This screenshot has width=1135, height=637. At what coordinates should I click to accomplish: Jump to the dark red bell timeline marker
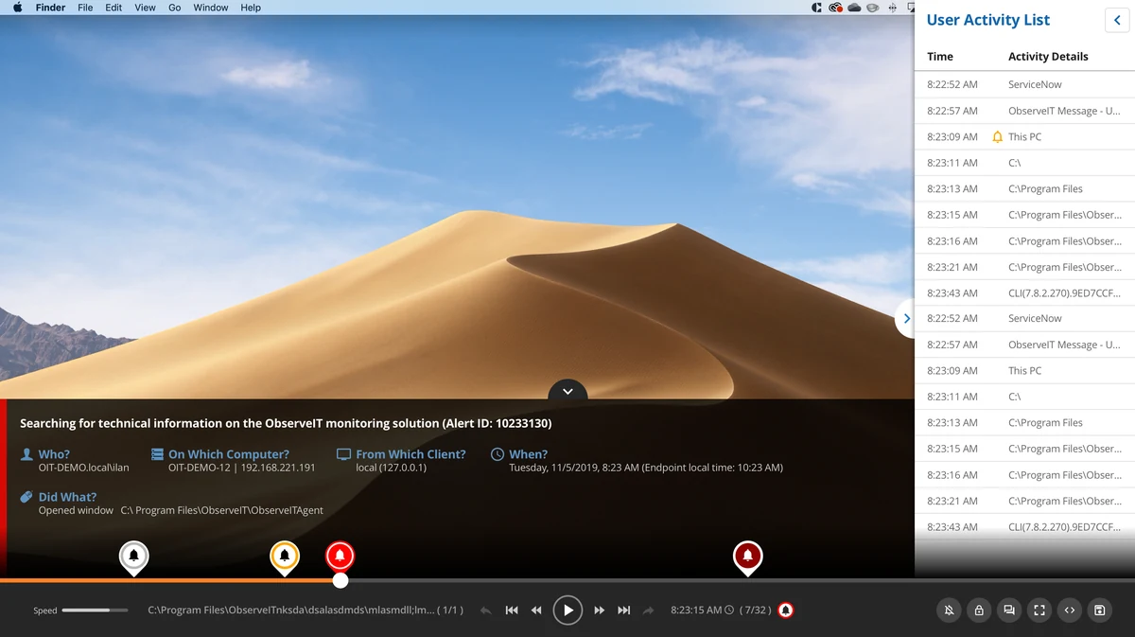click(748, 557)
